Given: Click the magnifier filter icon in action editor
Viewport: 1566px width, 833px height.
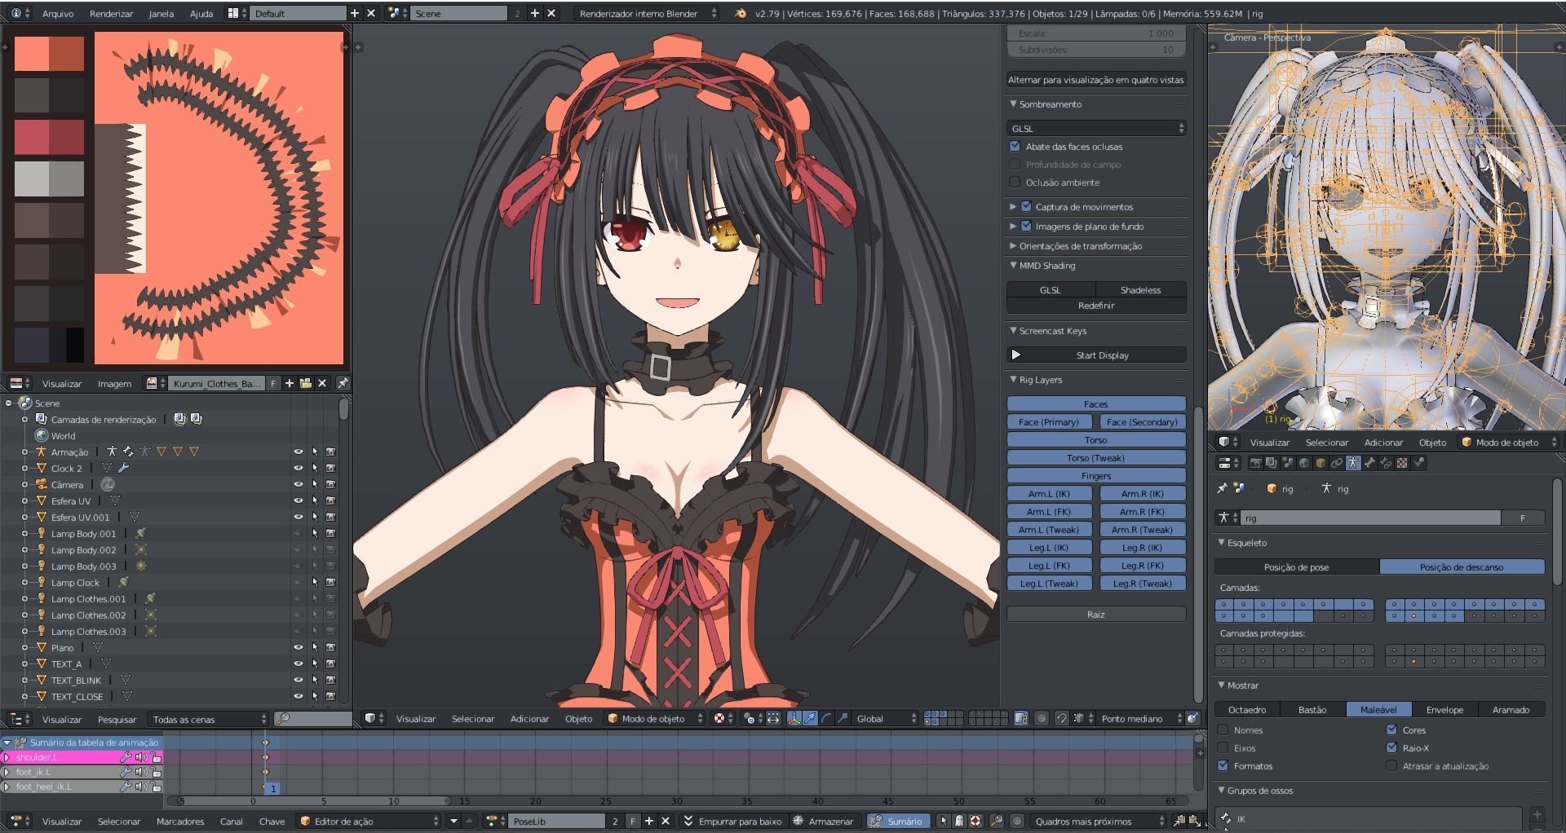Looking at the screenshot, I should click(x=997, y=821).
